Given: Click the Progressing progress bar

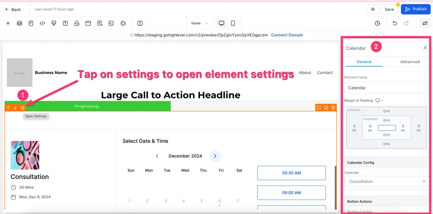Looking at the screenshot, I should pos(87,106).
